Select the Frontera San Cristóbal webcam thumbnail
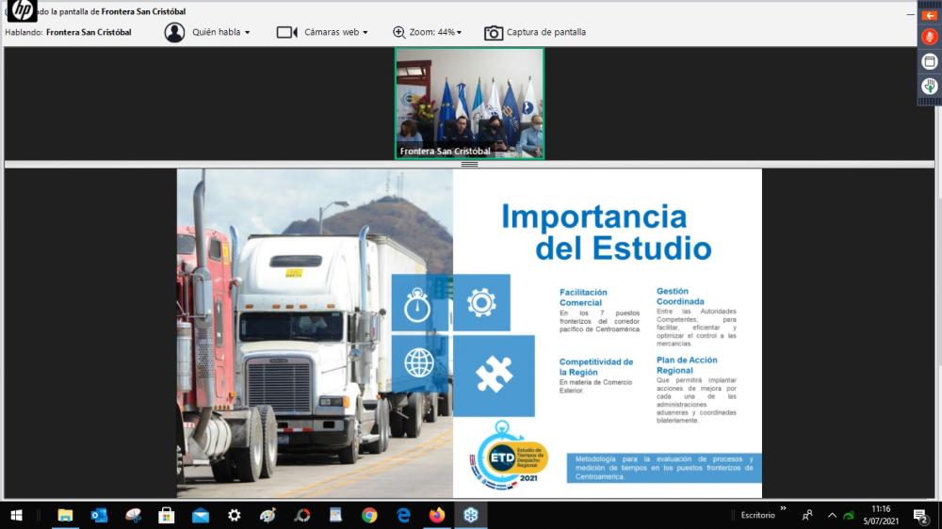Image resolution: width=942 pixels, height=529 pixels. pyautogui.click(x=469, y=103)
